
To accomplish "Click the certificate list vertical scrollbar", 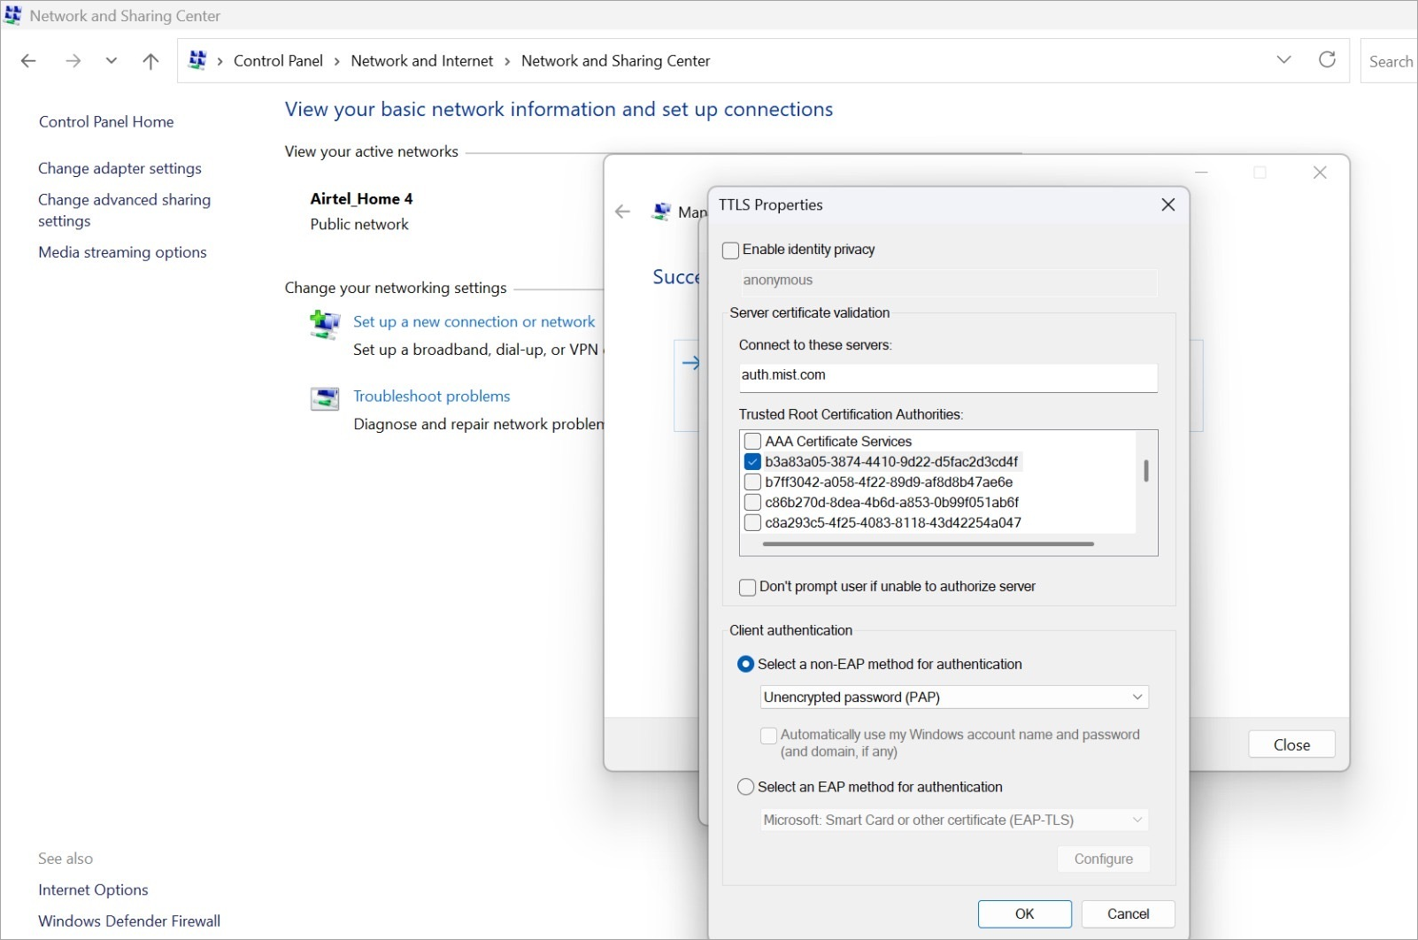I will pyautogui.click(x=1146, y=471).
